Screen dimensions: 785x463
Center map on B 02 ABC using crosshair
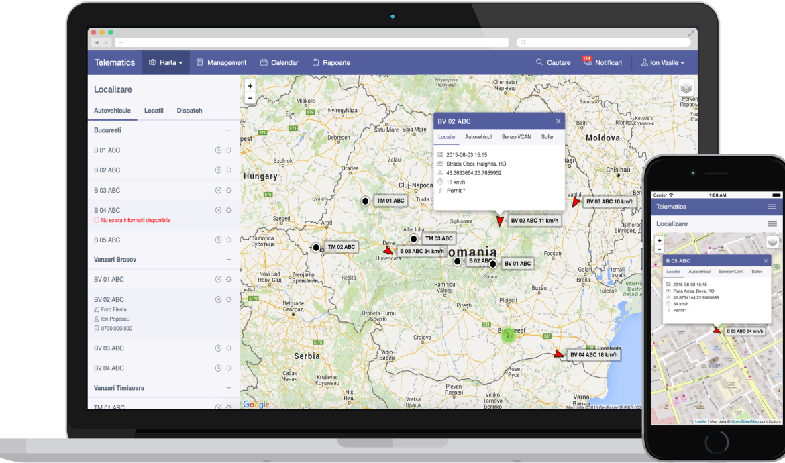click(229, 170)
